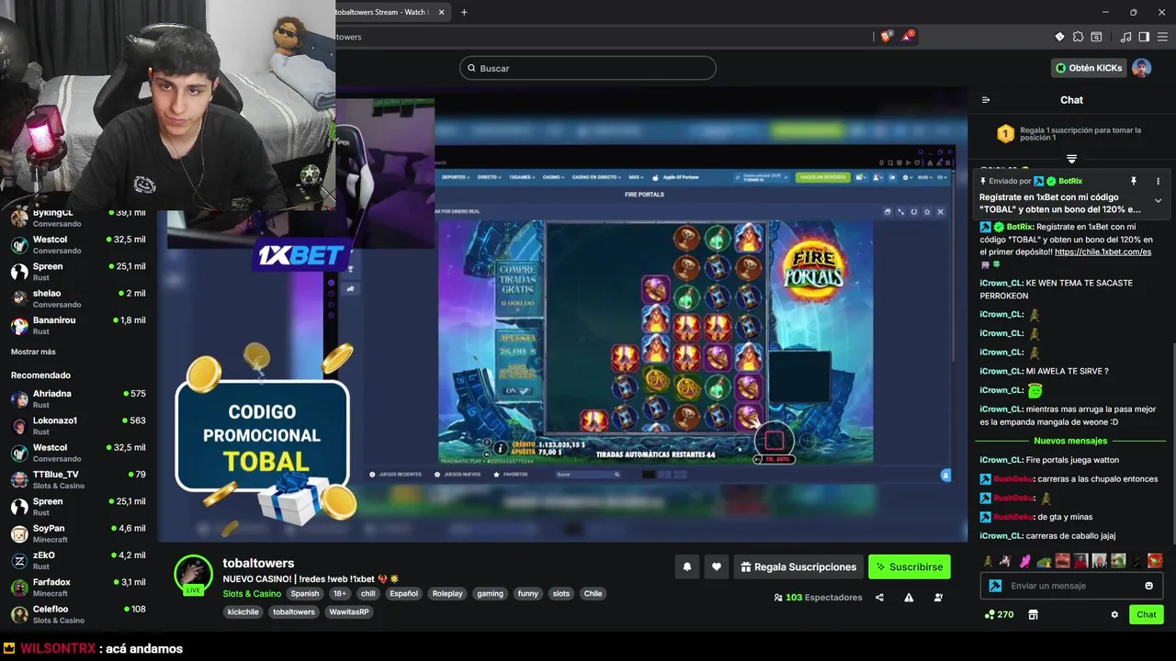Click the user profile avatar
1176x661 pixels.
coord(1141,68)
